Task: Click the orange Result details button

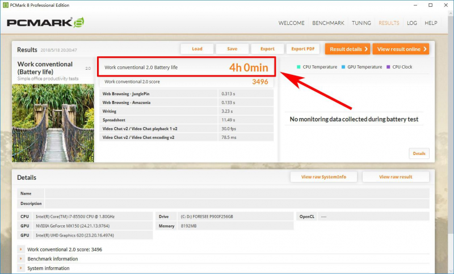Action: [347, 49]
